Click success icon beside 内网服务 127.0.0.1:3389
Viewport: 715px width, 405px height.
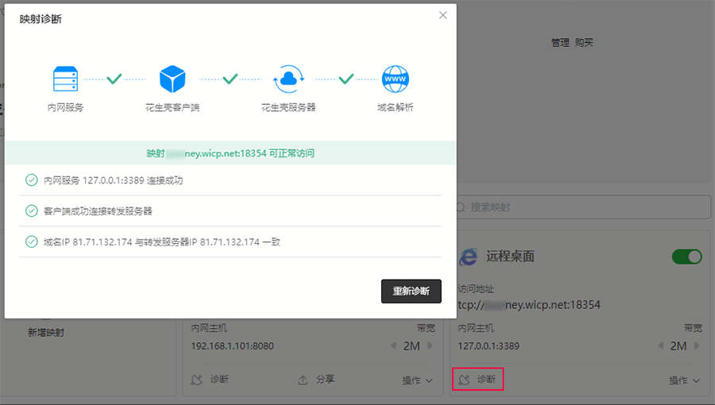click(32, 180)
